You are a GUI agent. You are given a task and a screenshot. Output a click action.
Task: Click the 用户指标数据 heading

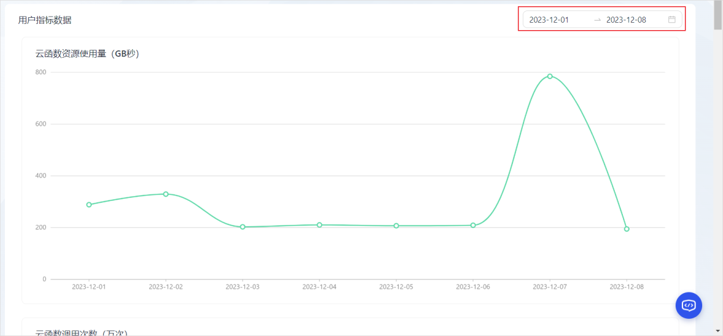coord(45,20)
